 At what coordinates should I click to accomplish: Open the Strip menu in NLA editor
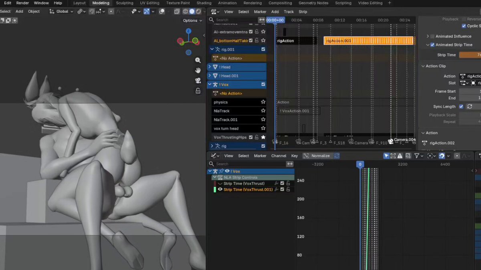(303, 12)
